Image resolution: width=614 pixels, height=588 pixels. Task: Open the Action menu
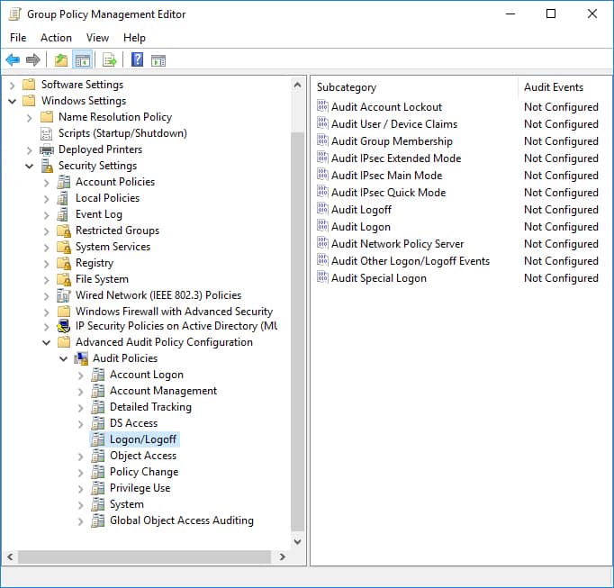[x=56, y=38]
